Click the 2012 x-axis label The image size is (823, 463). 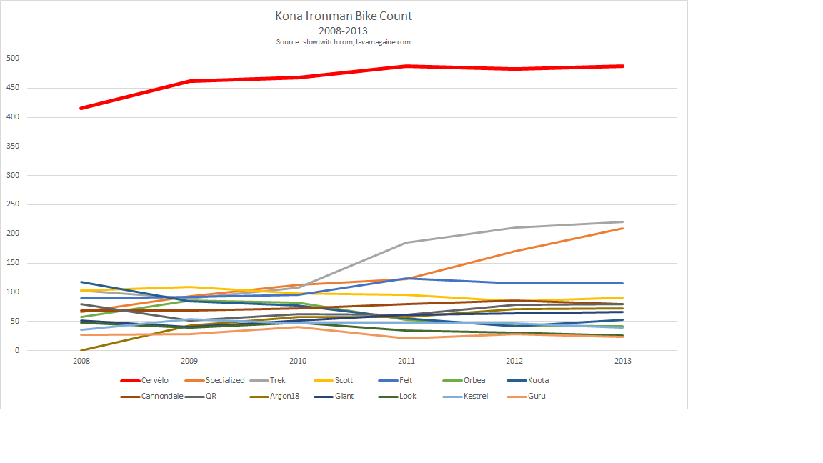(x=514, y=361)
